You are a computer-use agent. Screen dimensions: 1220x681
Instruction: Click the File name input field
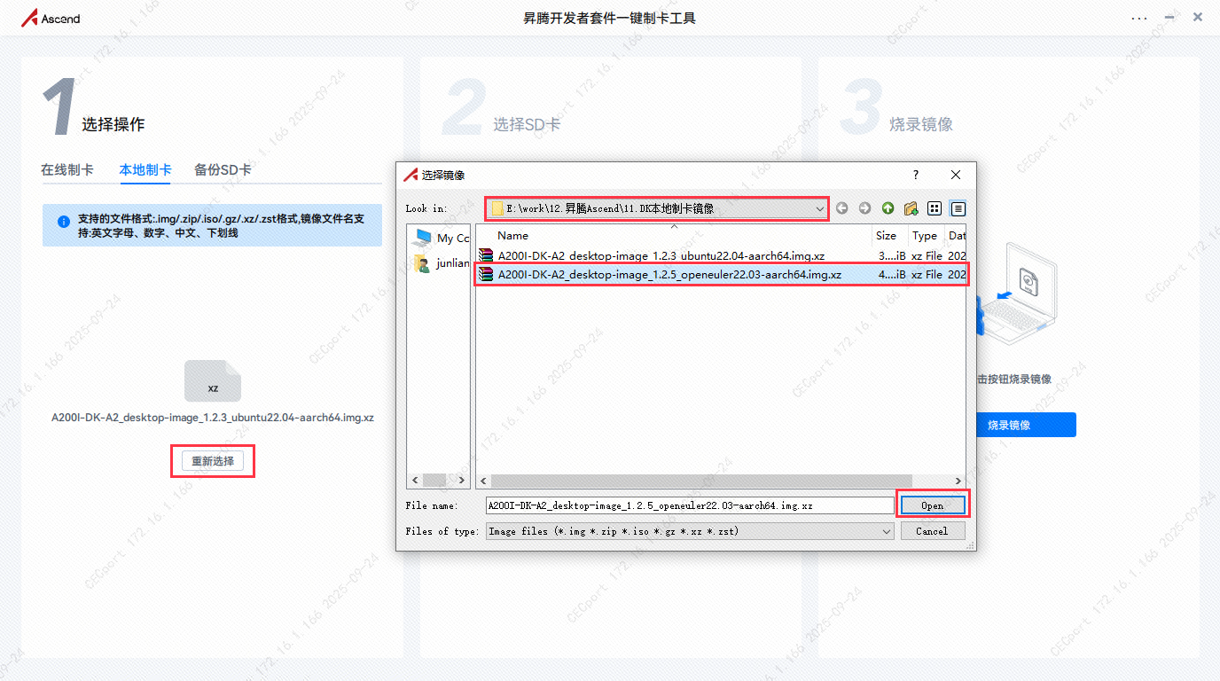690,505
